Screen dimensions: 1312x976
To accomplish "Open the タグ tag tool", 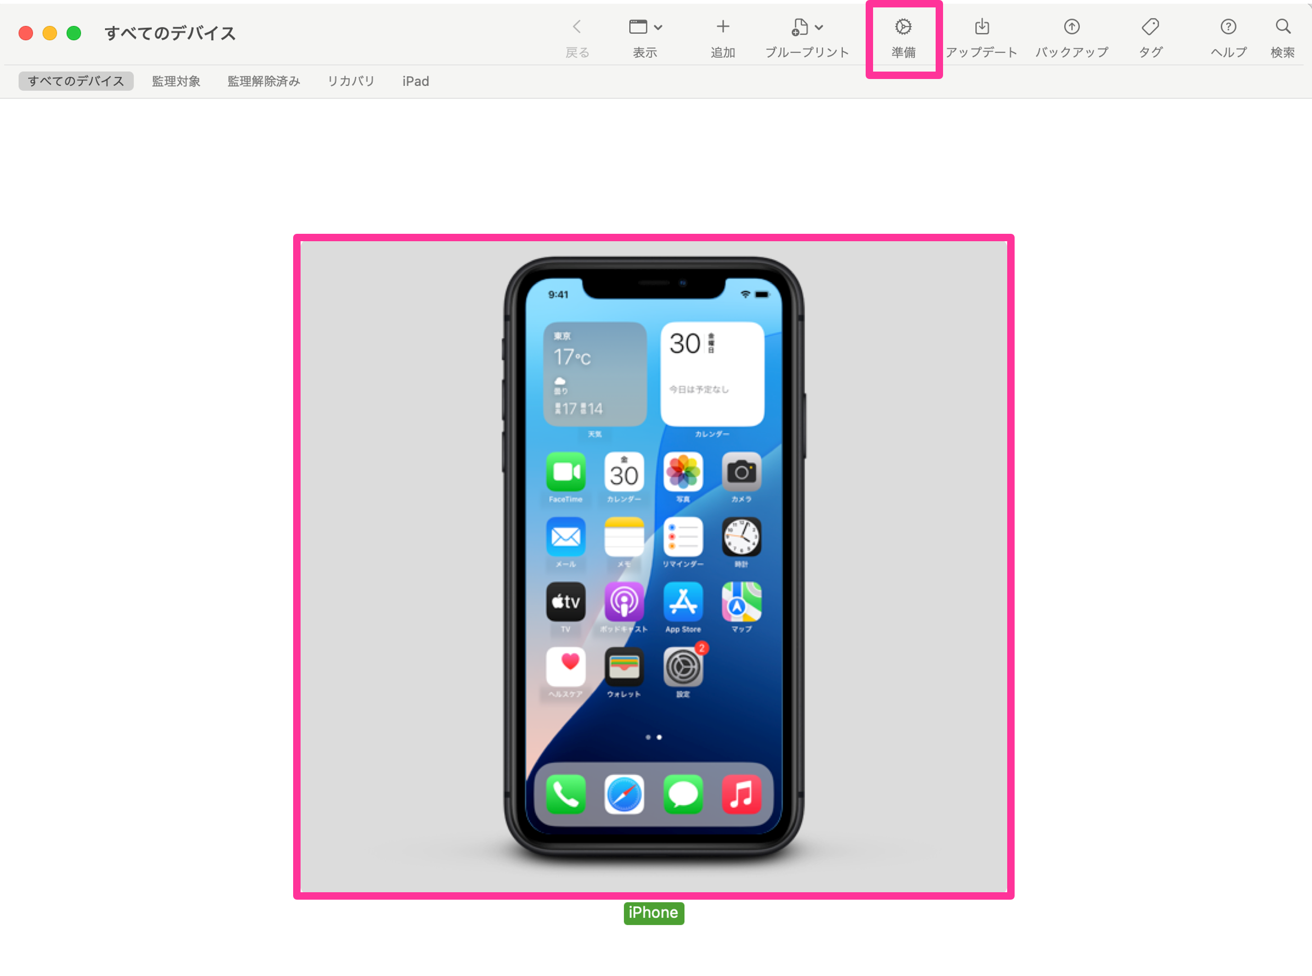I will [x=1150, y=27].
